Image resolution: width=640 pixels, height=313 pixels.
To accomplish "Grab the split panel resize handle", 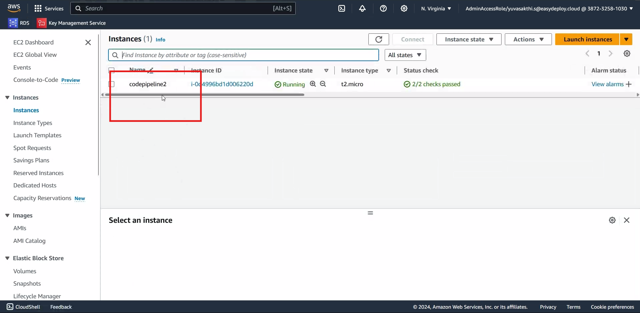I will pos(370,213).
